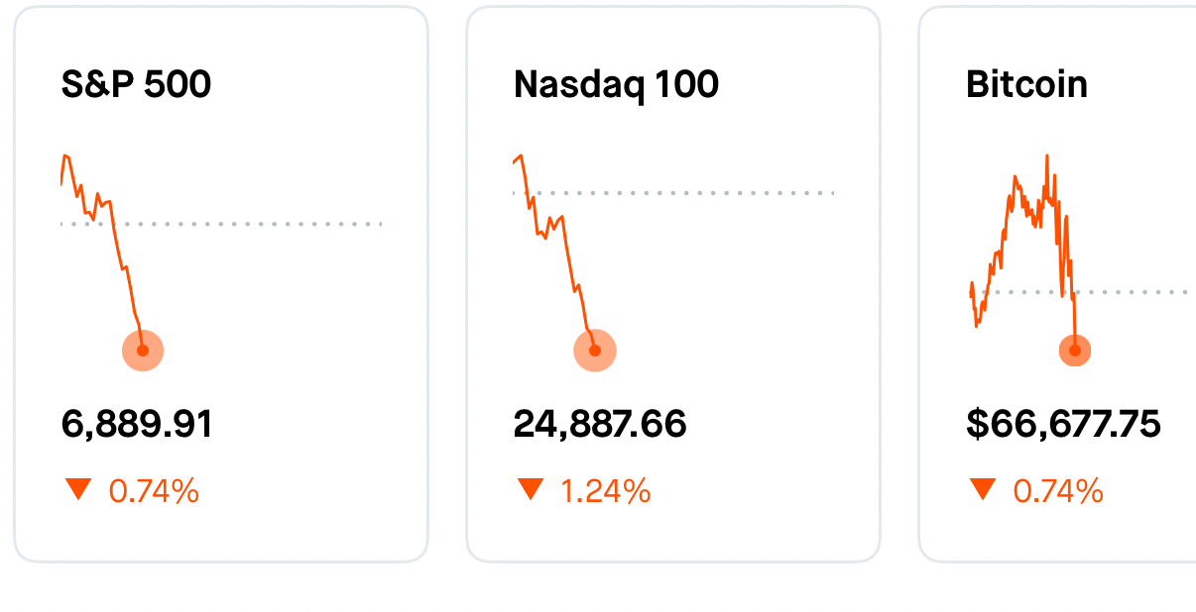Click the S&P 500 value 6,889.91
This screenshot has width=1196, height=612.
tap(137, 425)
